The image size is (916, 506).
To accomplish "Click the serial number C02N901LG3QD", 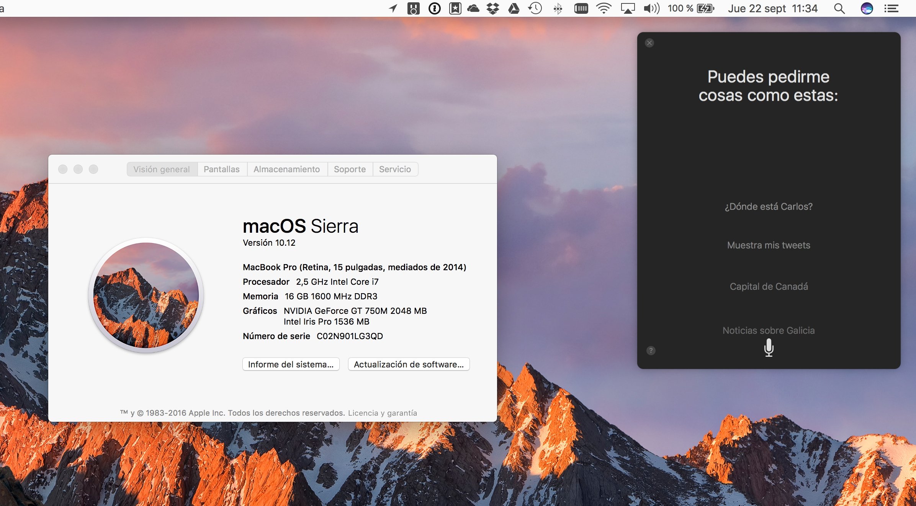I will [350, 336].
